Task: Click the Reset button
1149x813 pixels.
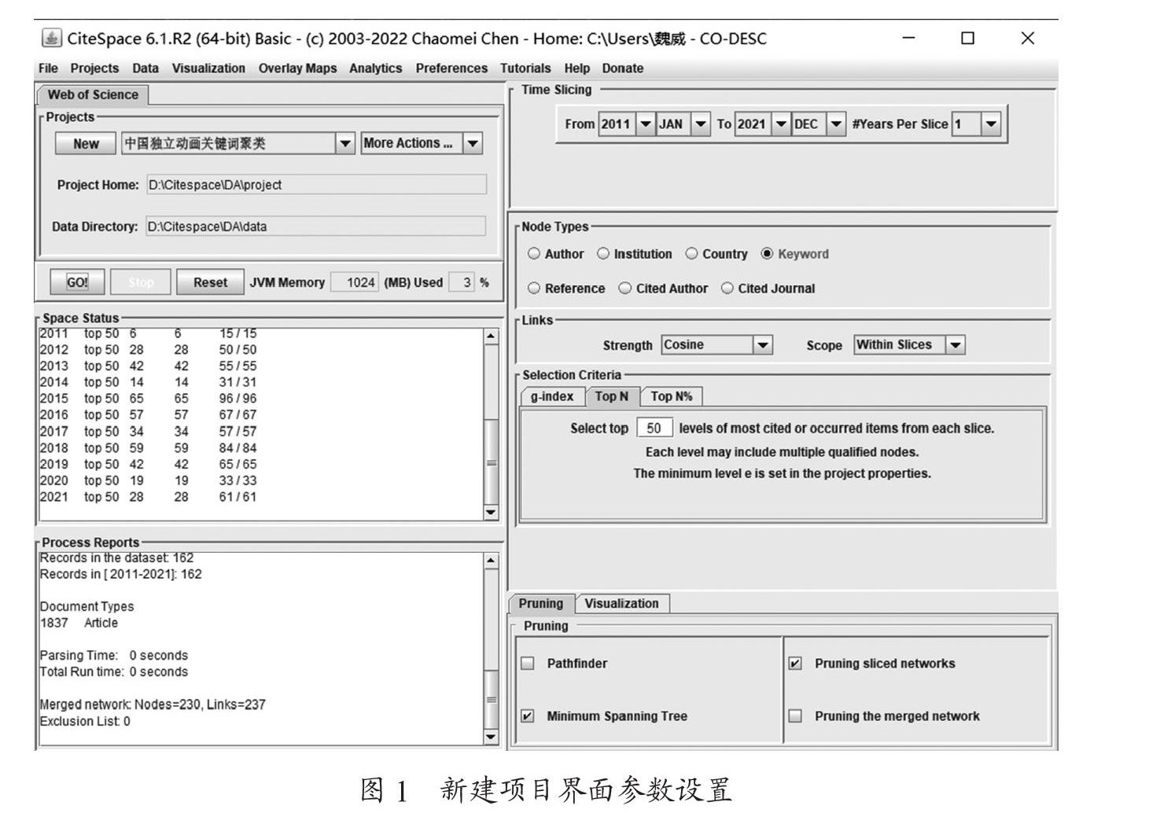Action: click(210, 282)
